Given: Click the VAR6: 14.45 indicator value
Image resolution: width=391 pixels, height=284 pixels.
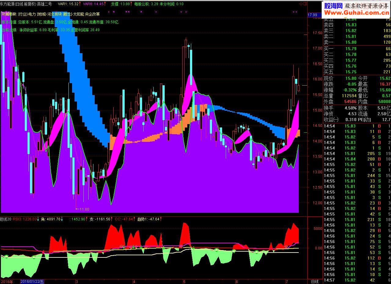Looking at the screenshot, I should (94, 4).
